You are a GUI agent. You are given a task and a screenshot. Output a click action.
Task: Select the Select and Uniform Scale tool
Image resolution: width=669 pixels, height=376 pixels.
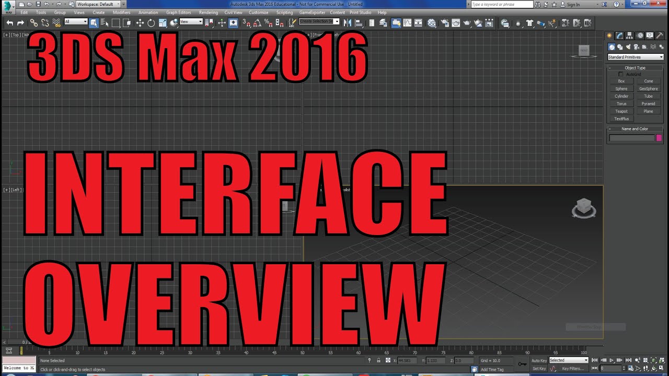click(x=163, y=22)
